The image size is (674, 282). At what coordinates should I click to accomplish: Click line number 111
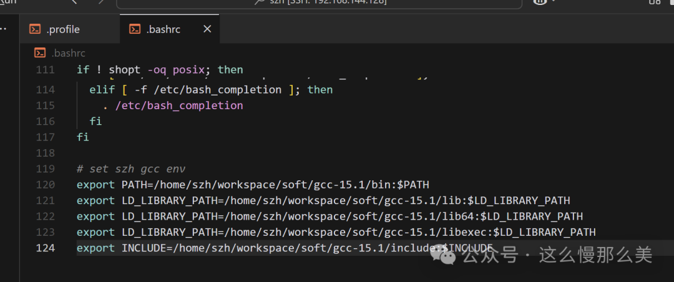point(45,70)
